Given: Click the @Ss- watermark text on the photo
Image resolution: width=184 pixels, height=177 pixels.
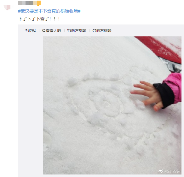Looking at the screenshot, I should coord(172,171).
